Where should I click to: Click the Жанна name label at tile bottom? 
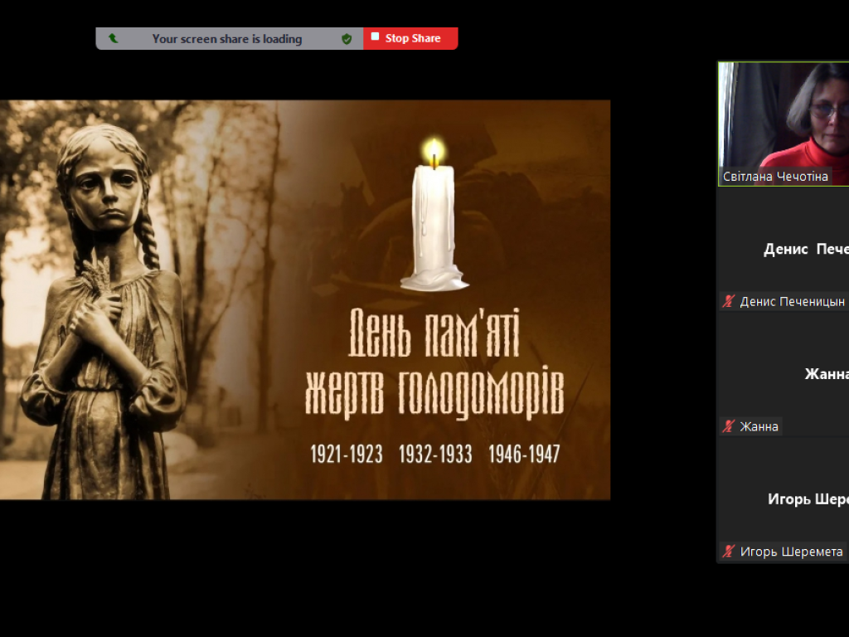pyautogui.click(x=759, y=426)
